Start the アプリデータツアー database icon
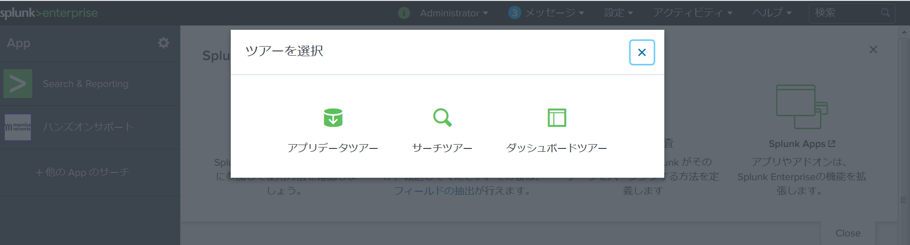This screenshot has width=910, height=245. (x=333, y=117)
